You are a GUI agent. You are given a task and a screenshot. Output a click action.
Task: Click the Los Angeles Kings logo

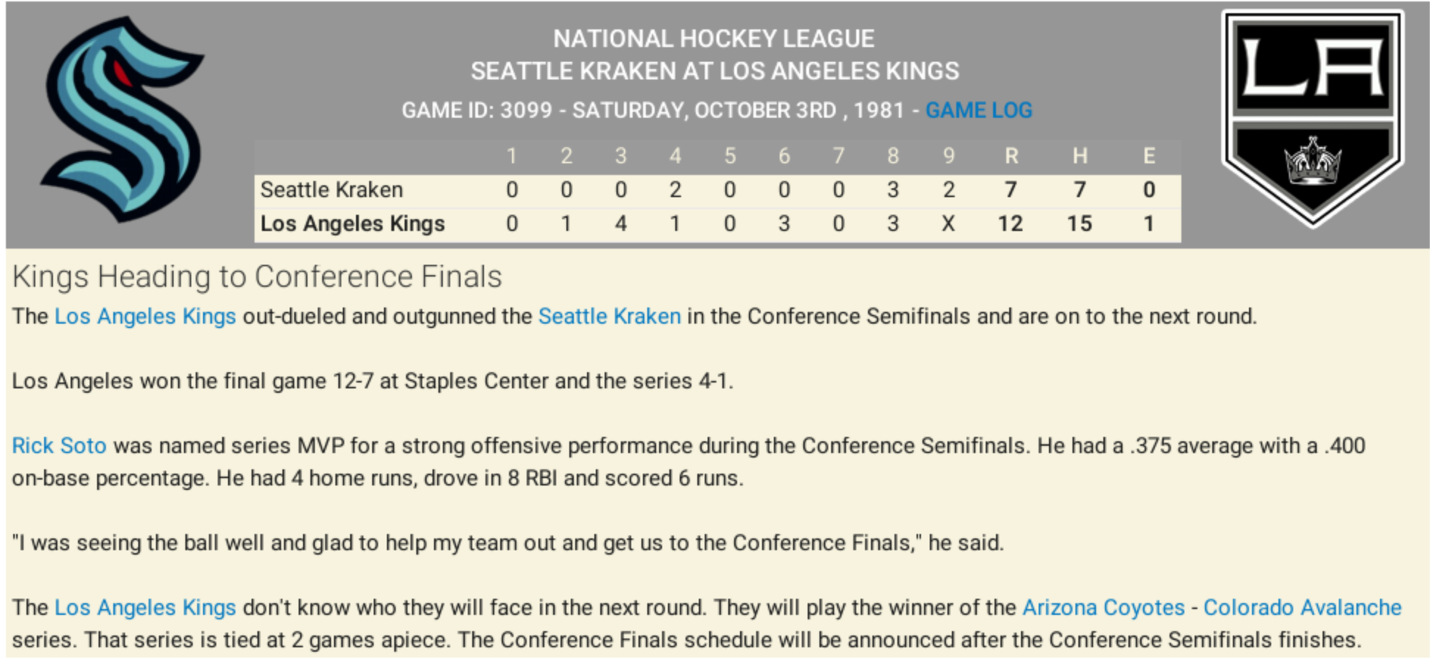pos(1313,119)
